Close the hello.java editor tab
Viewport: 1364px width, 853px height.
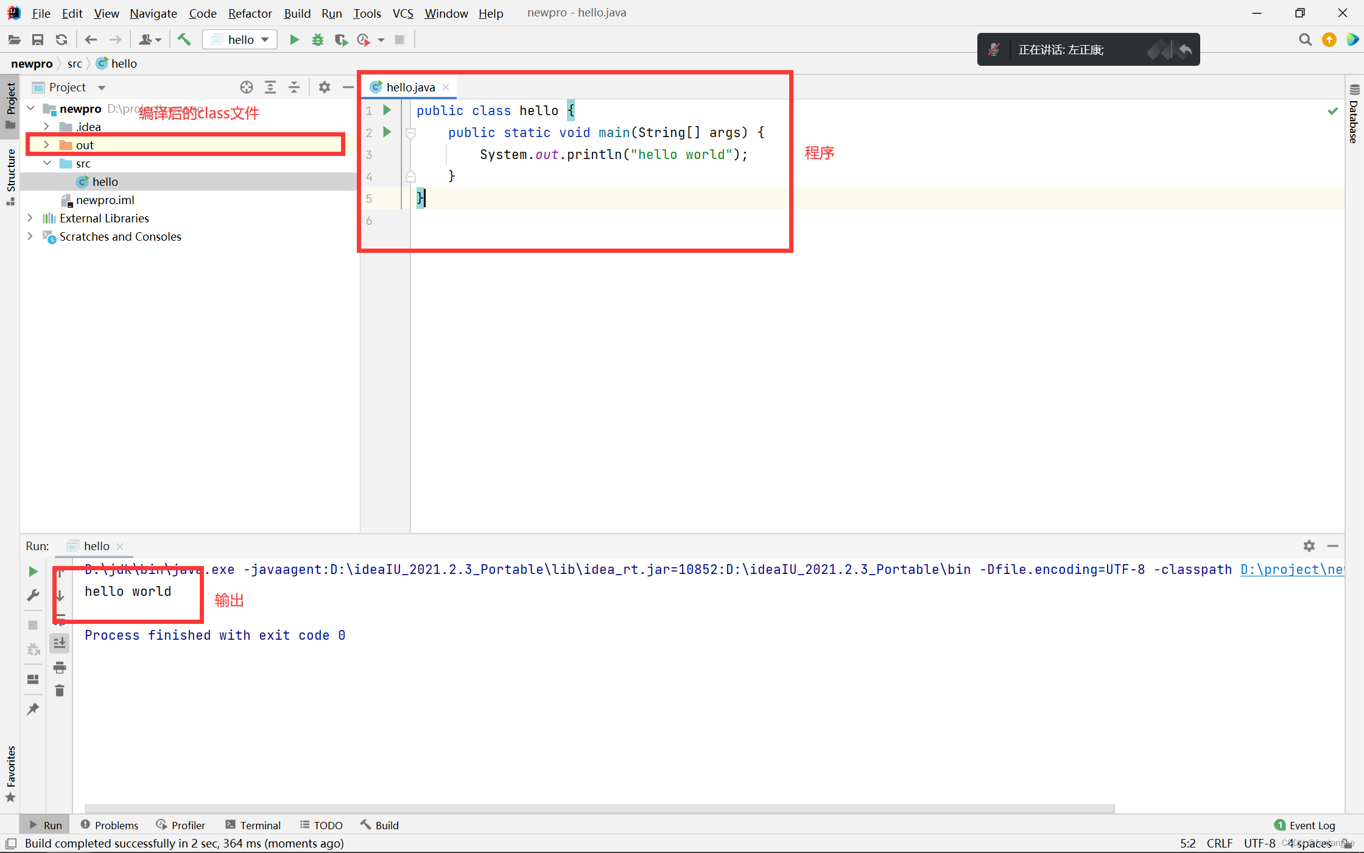pos(446,87)
